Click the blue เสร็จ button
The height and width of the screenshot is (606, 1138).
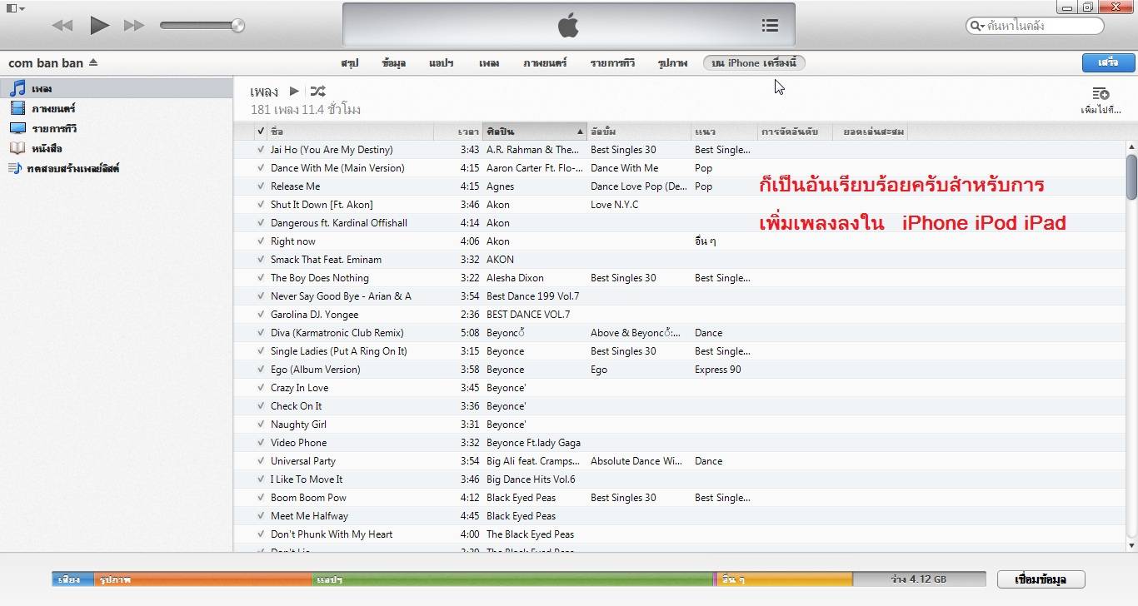(1107, 62)
